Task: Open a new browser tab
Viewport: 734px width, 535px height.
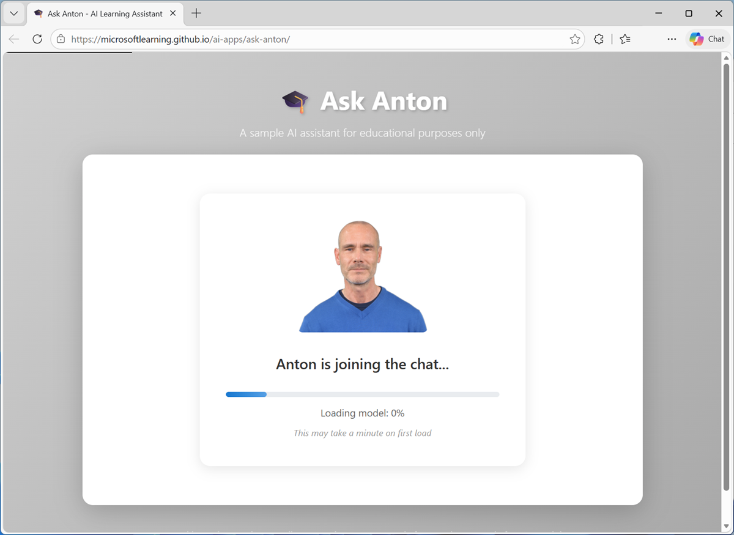Action: (196, 13)
